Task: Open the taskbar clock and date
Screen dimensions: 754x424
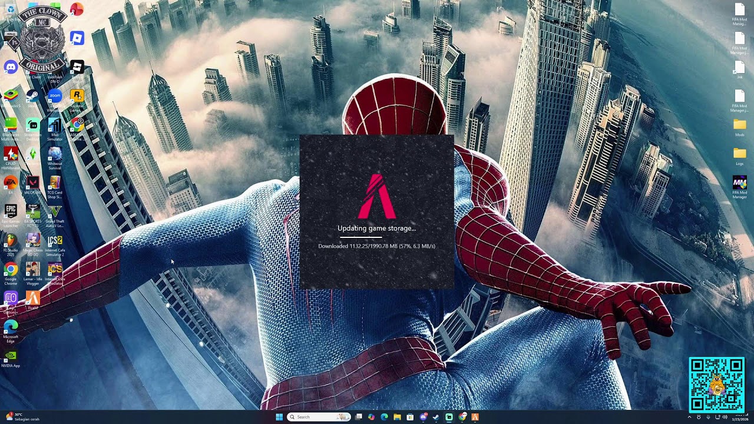Action: [x=740, y=418]
